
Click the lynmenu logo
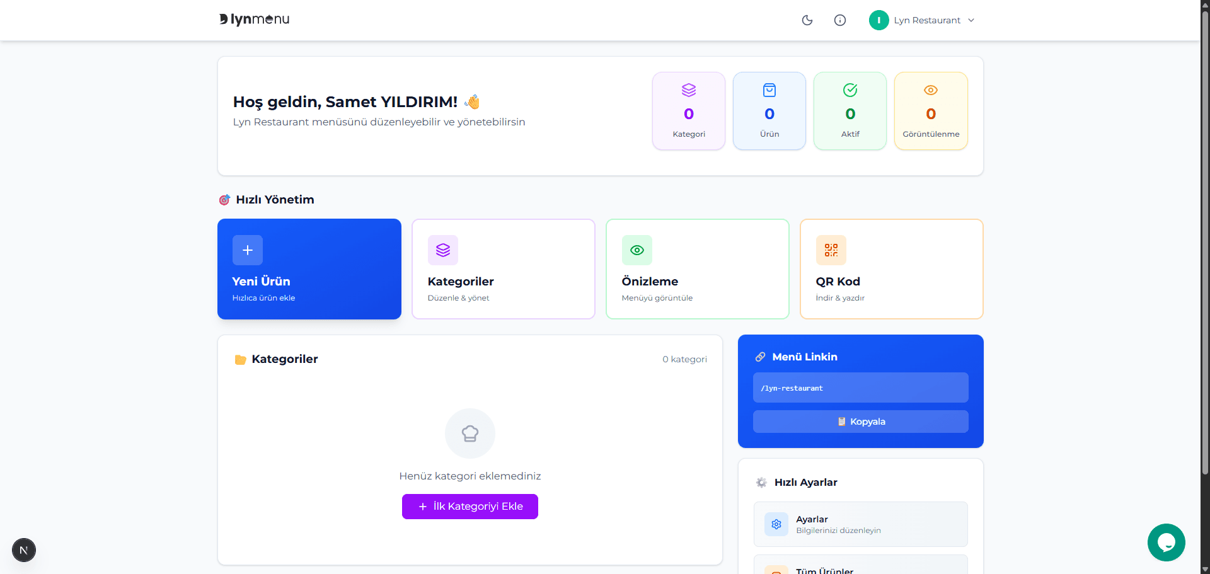[x=255, y=20]
